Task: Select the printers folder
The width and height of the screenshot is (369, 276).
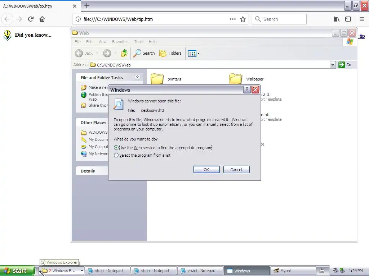Action: [x=166, y=79]
